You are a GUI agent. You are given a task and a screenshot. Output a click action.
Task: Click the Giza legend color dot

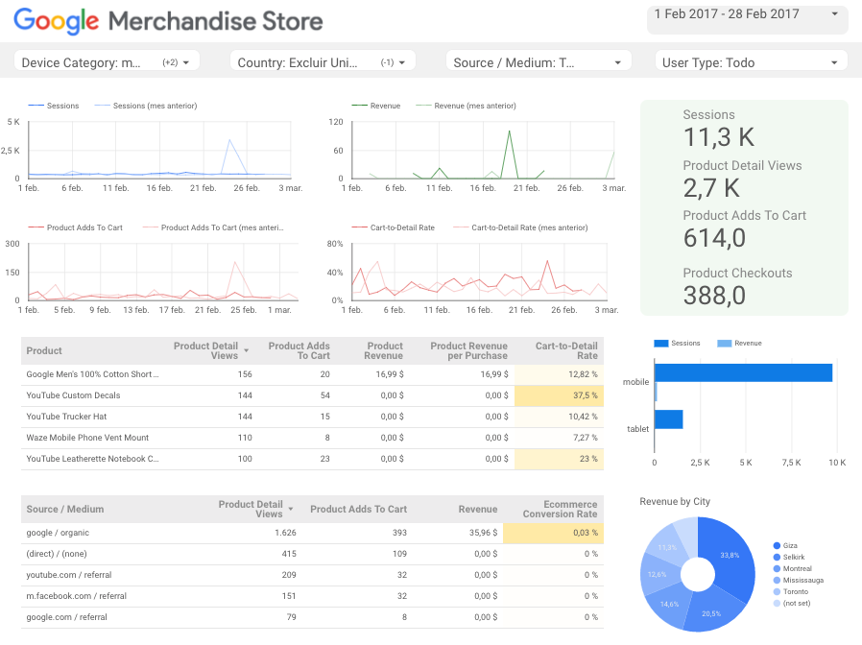[777, 545]
